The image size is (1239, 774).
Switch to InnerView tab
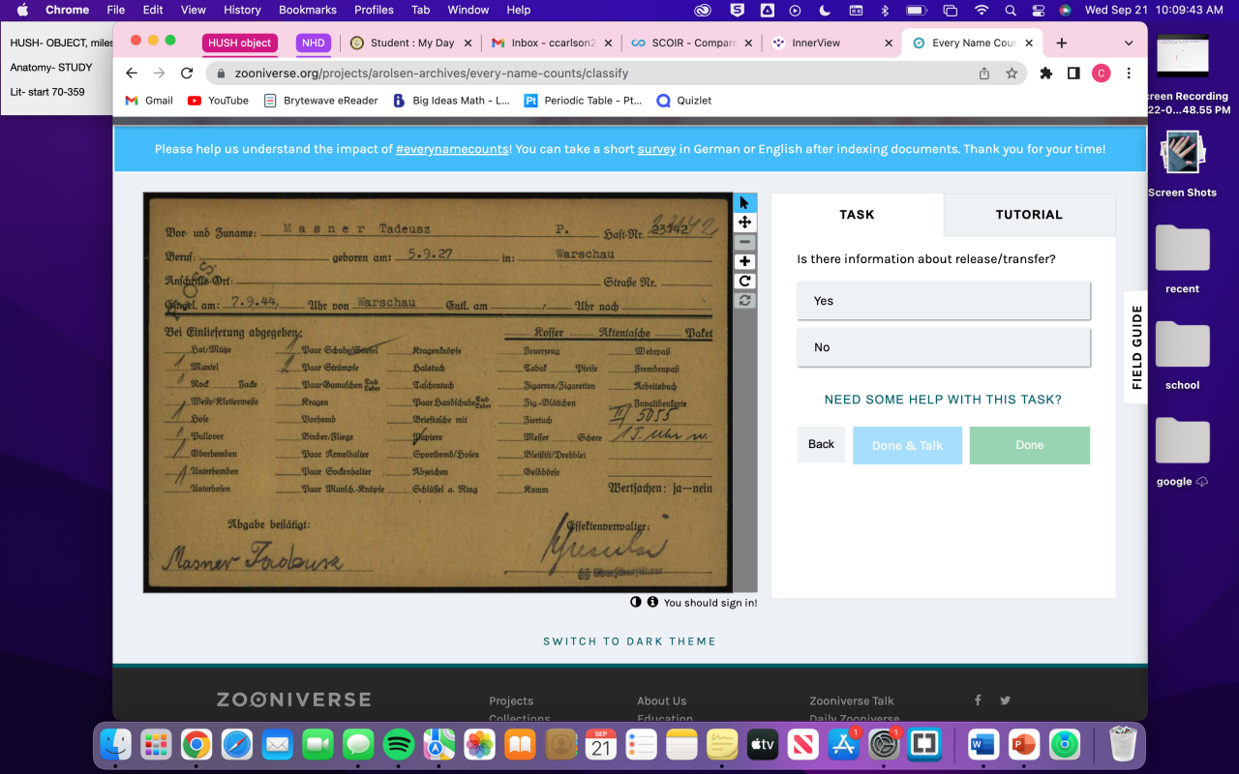click(832, 43)
